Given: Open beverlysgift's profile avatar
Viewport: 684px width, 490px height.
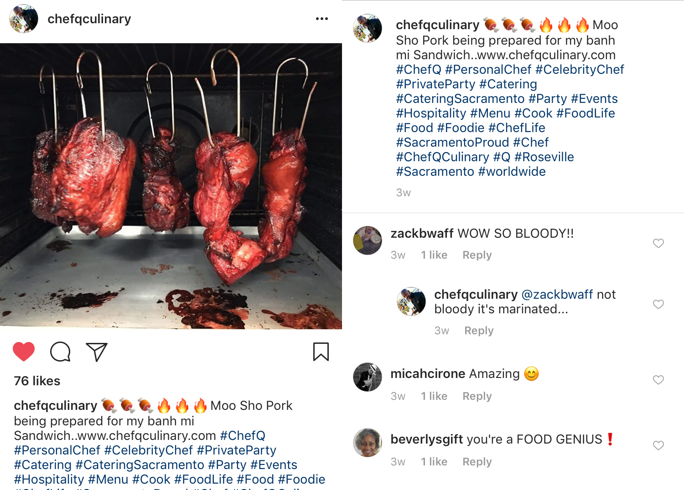Looking at the screenshot, I should point(368,442).
